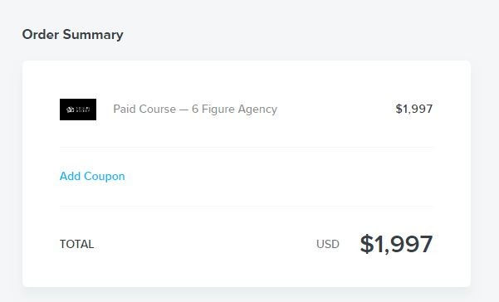Click the white logo text in the thumbnail
Screen dimensions: 499x302
click(83, 110)
